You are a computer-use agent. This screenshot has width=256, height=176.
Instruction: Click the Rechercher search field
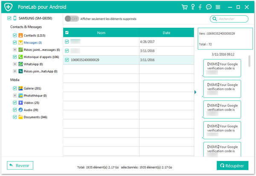click(x=229, y=19)
